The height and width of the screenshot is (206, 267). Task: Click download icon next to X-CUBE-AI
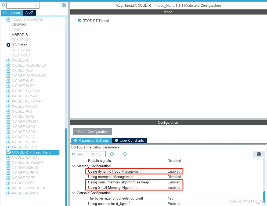point(8,60)
